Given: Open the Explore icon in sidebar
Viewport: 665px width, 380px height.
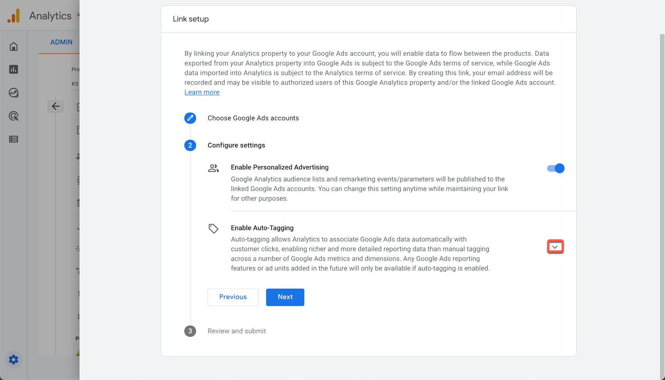Looking at the screenshot, I should click(14, 93).
